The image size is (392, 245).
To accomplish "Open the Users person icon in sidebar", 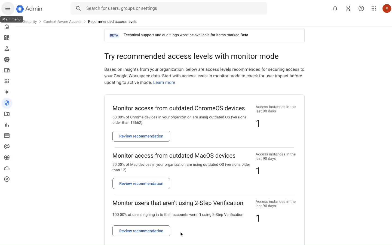I will [x=7, y=48].
